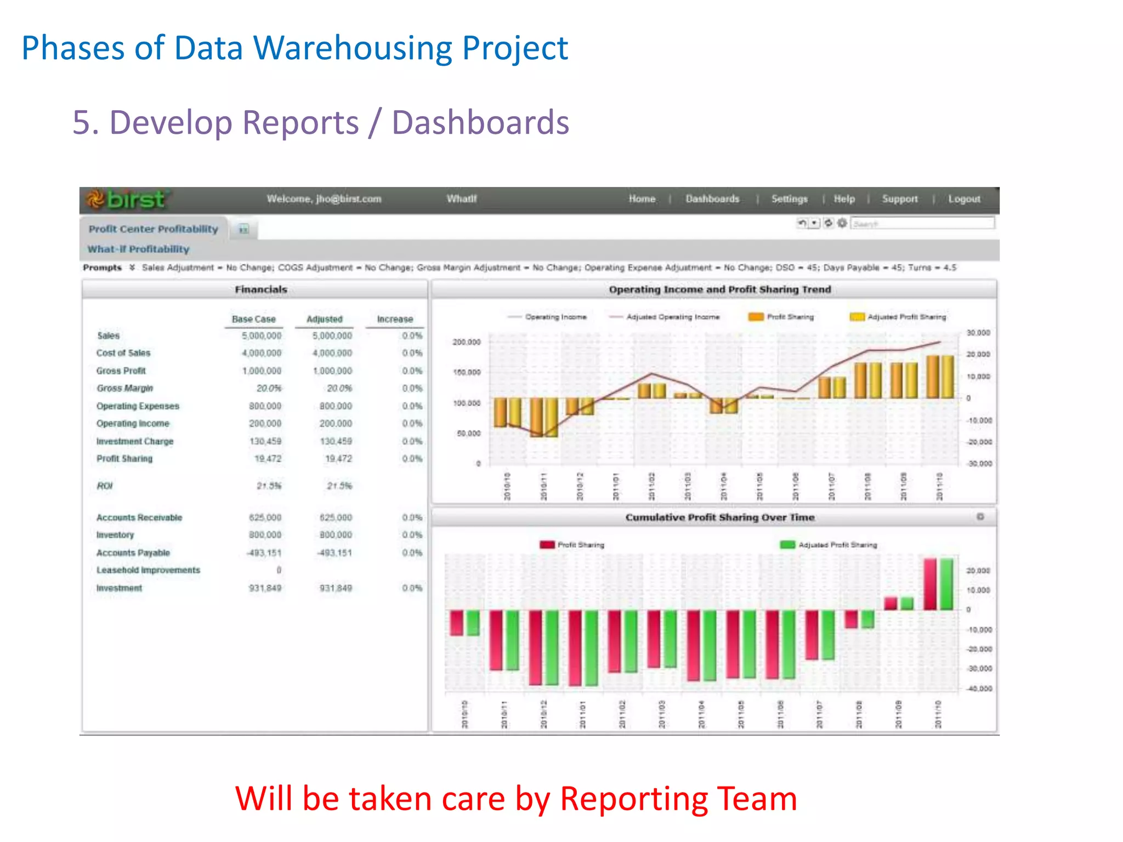
Task: Click the Welcome jho@birst.com text
Action: click(324, 199)
